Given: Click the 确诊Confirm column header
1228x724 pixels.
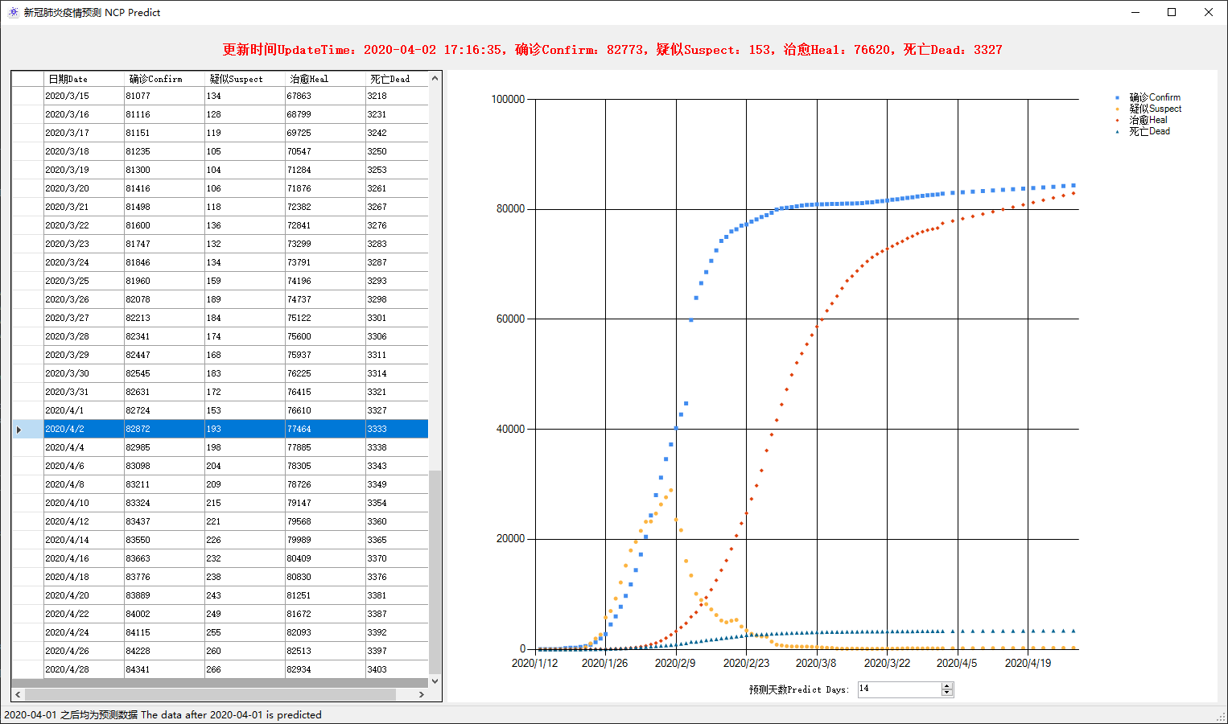Looking at the screenshot, I should [x=164, y=79].
